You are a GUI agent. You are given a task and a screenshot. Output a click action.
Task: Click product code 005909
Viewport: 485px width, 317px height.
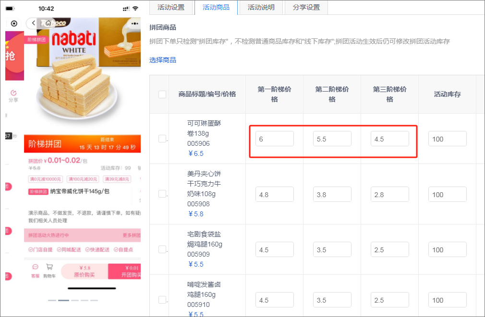click(x=198, y=254)
